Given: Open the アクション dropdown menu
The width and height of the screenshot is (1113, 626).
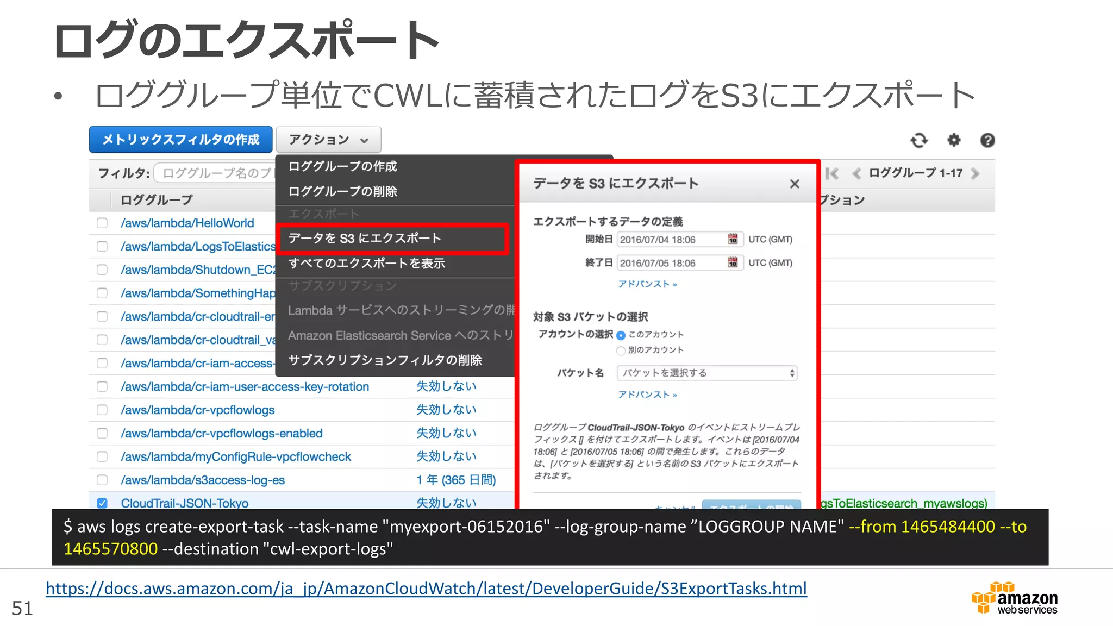Looking at the screenshot, I should click(x=329, y=140).
